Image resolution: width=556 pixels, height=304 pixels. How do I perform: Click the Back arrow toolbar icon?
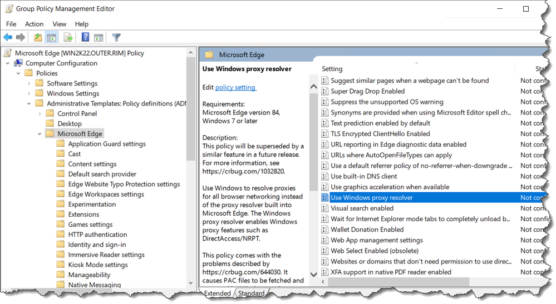8,37
